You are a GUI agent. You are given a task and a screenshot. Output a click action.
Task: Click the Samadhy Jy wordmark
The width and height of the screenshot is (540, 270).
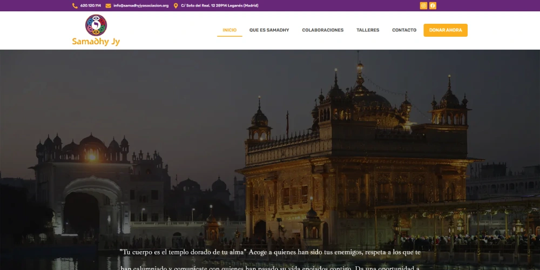(x=96, y=42)
